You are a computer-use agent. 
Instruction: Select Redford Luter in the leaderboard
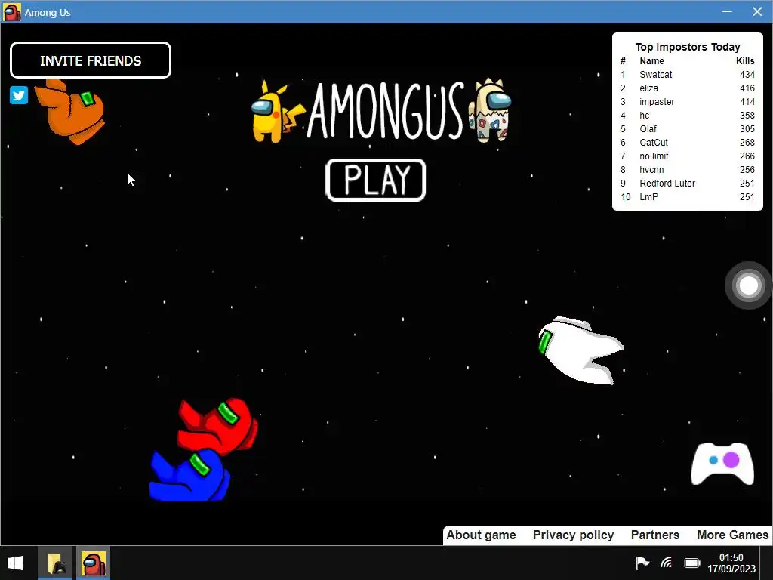point(667,183)
